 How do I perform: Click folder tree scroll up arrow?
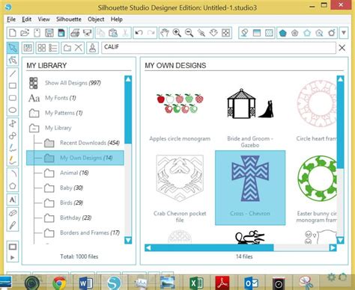tap(128, 79)
